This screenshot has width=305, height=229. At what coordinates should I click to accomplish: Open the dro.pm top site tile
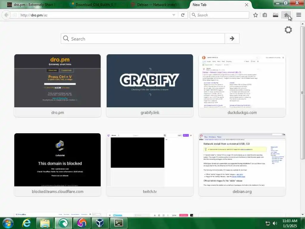57,86
